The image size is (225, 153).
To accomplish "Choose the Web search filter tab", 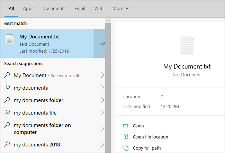I will coord(99,8).
